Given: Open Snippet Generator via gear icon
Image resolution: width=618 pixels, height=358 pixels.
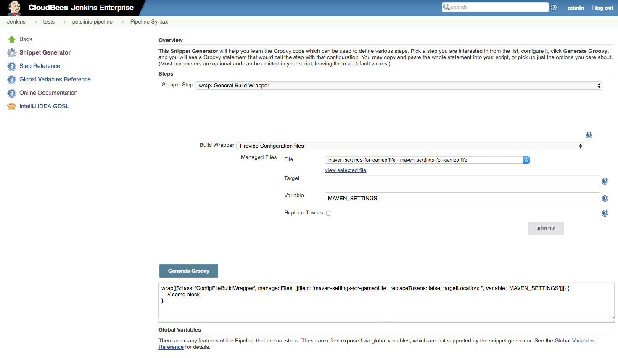Looking at the screenshot, I should [11, 52].
